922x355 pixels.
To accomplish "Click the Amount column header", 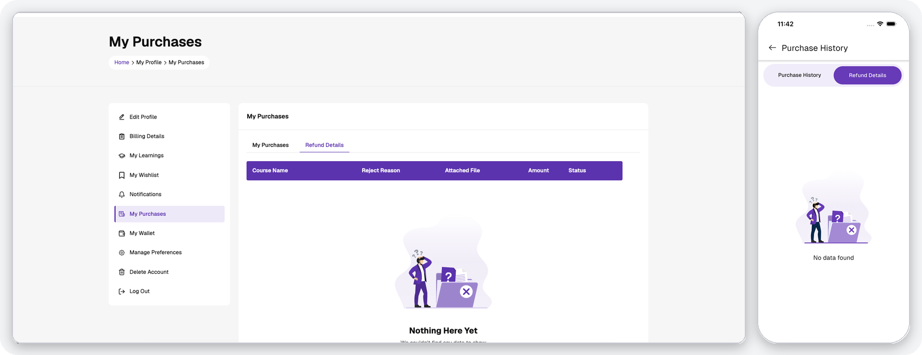I will pos(538,170).
